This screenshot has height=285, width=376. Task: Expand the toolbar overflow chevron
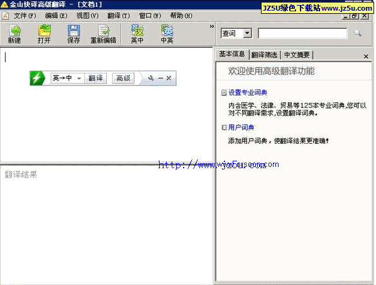[x=211, y=26]
